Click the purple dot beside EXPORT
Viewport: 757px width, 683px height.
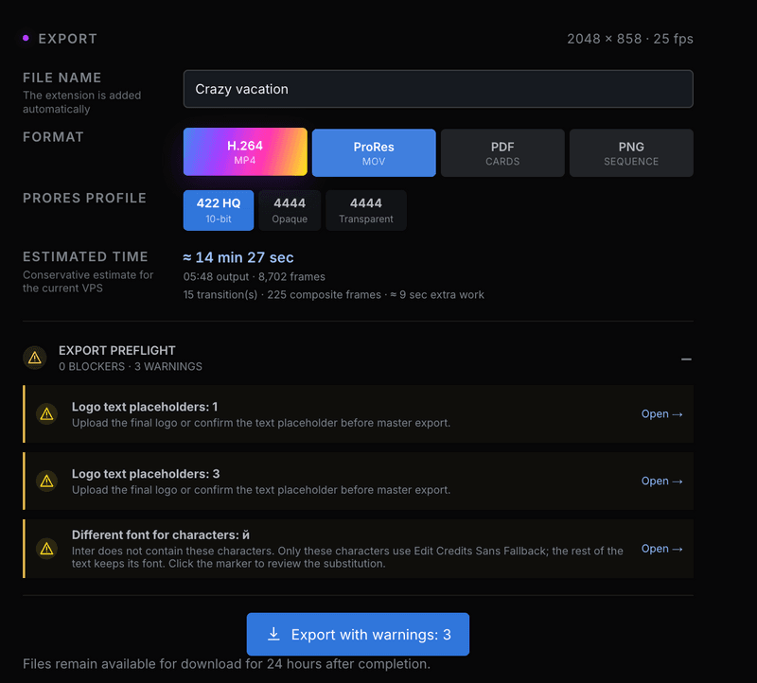(x=26, y=38)
